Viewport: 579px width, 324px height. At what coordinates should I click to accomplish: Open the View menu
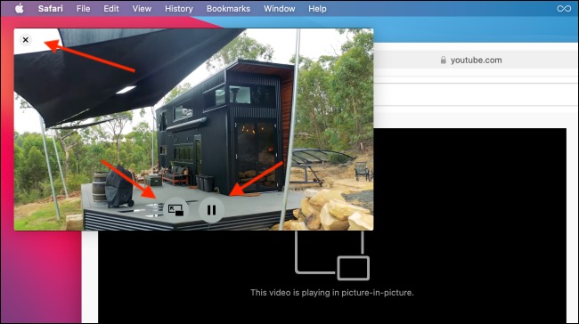(x=142, y=9)
